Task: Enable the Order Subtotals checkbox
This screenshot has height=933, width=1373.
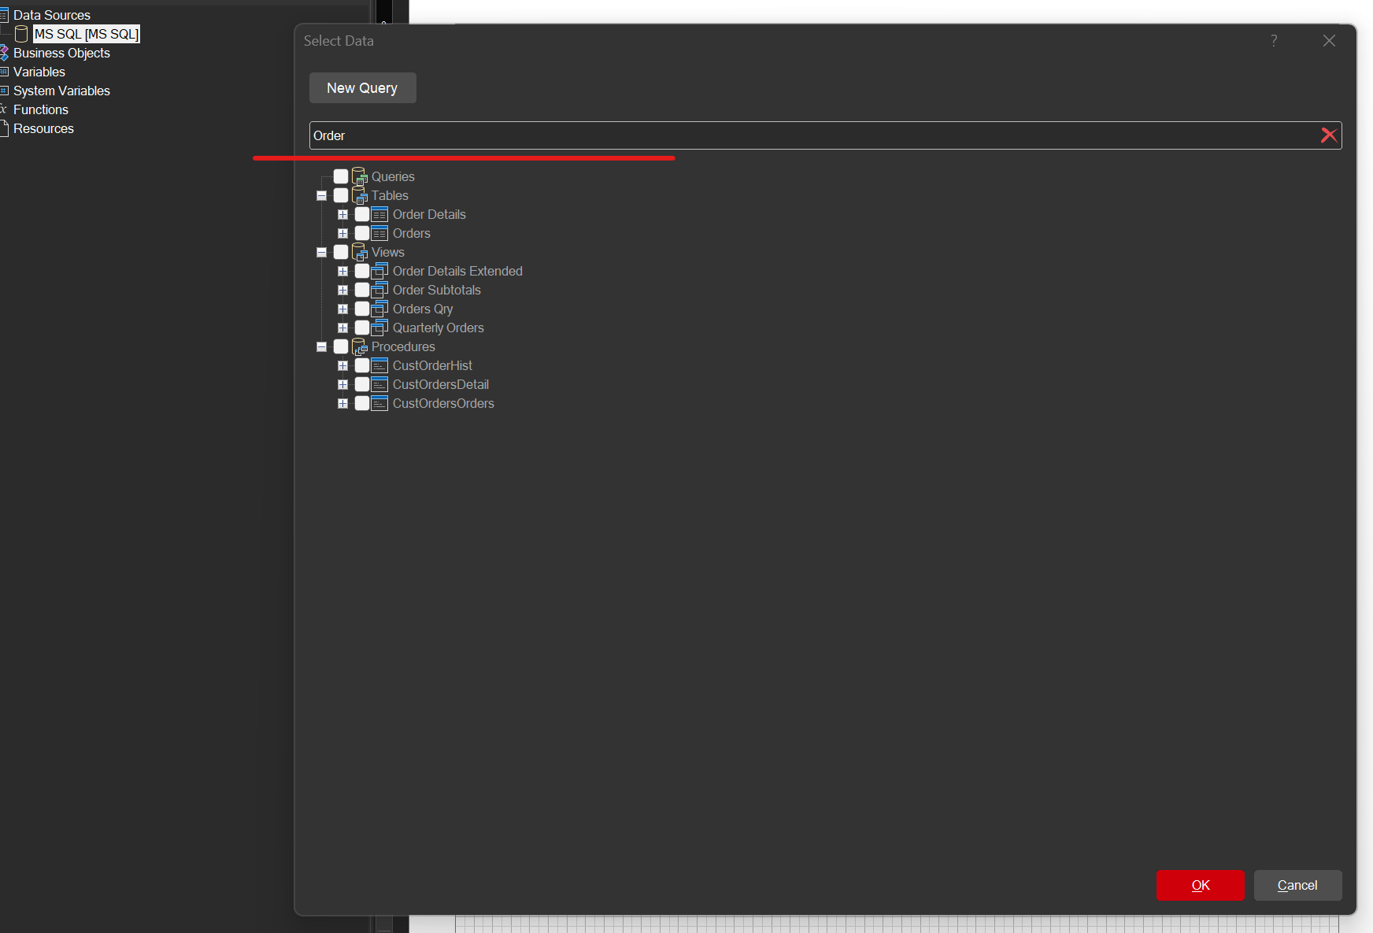Action: [362, 290]
